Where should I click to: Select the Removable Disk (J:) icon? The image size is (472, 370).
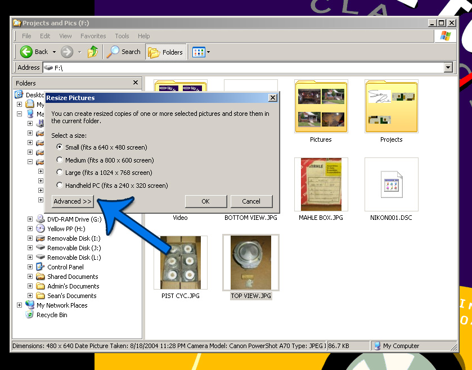pyautogui.click(x=41, y=248)
